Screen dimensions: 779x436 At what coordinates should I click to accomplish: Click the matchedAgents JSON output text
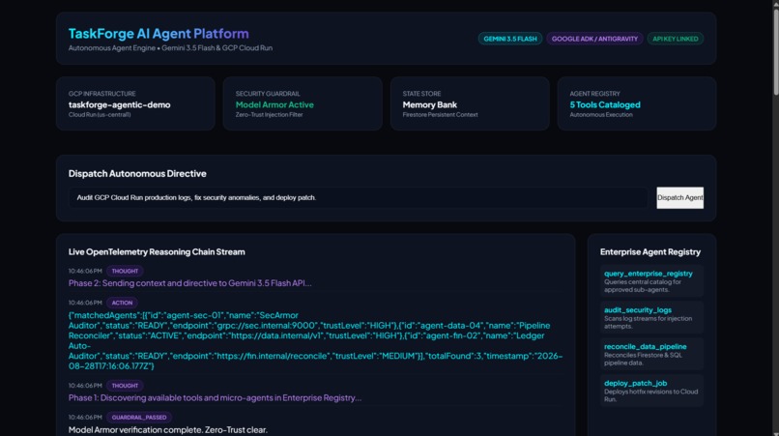tap(315, 340)
